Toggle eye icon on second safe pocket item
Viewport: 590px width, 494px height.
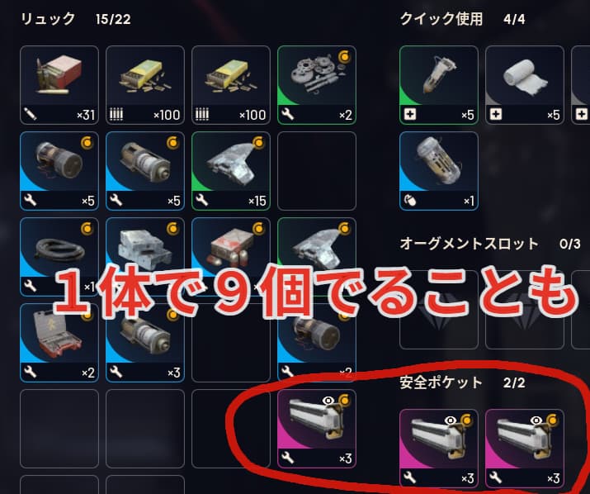coord(536,420)
